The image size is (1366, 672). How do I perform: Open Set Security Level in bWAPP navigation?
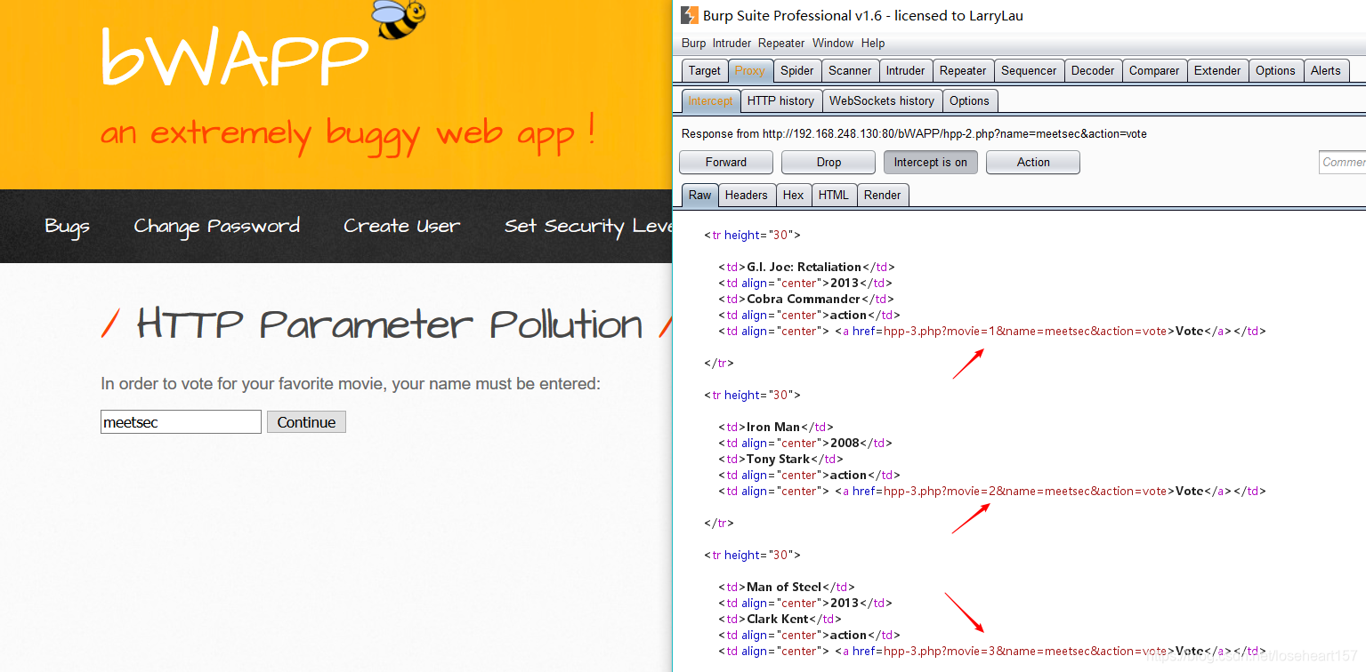coord(587,227)
